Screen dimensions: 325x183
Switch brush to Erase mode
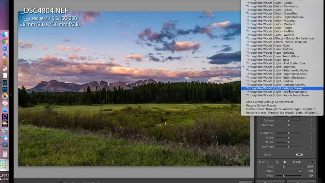[x=297, y=162]
